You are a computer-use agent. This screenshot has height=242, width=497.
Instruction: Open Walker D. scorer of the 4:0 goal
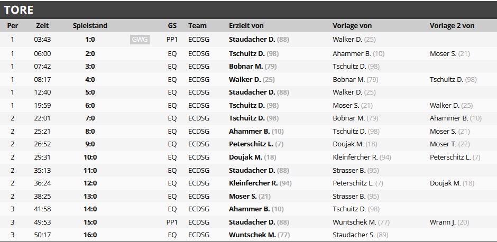point(245,79)
